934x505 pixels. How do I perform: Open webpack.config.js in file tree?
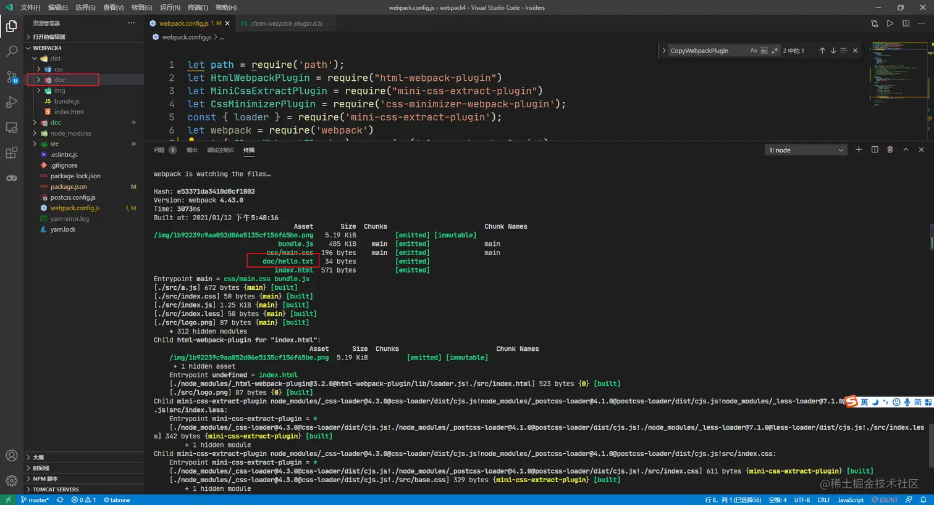pos(75,208)
